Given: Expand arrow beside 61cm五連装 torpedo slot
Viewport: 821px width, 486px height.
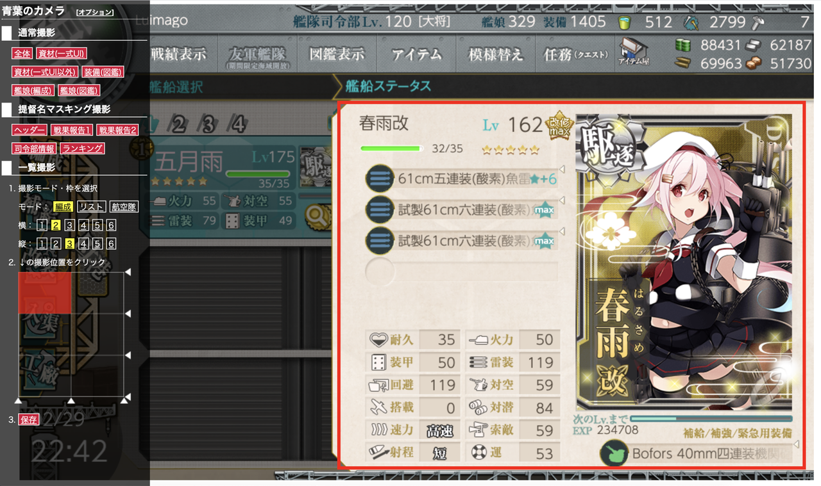Looking at the screenshot, I should [563, 170].
